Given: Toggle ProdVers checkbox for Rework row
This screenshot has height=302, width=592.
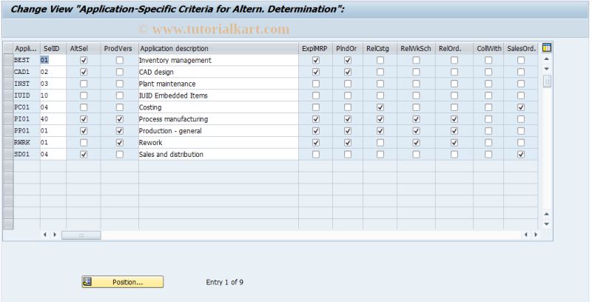Looking at the screenshot, I should tap(120, 142).
